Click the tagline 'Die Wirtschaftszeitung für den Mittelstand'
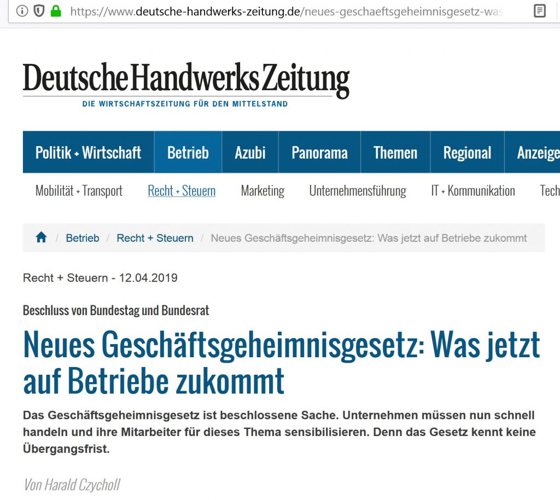Viewport: 560px width, 500px height. pos(185,104)
